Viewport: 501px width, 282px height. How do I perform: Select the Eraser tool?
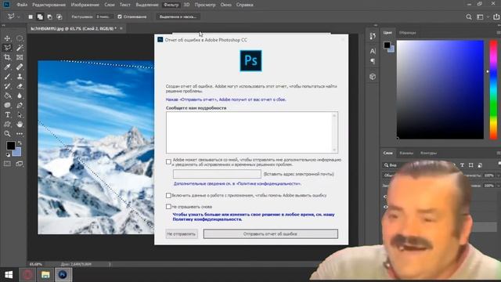(20, 86)
